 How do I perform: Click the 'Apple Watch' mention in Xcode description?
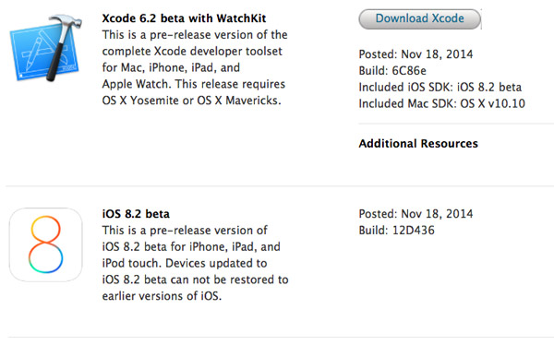click(135, 84)
